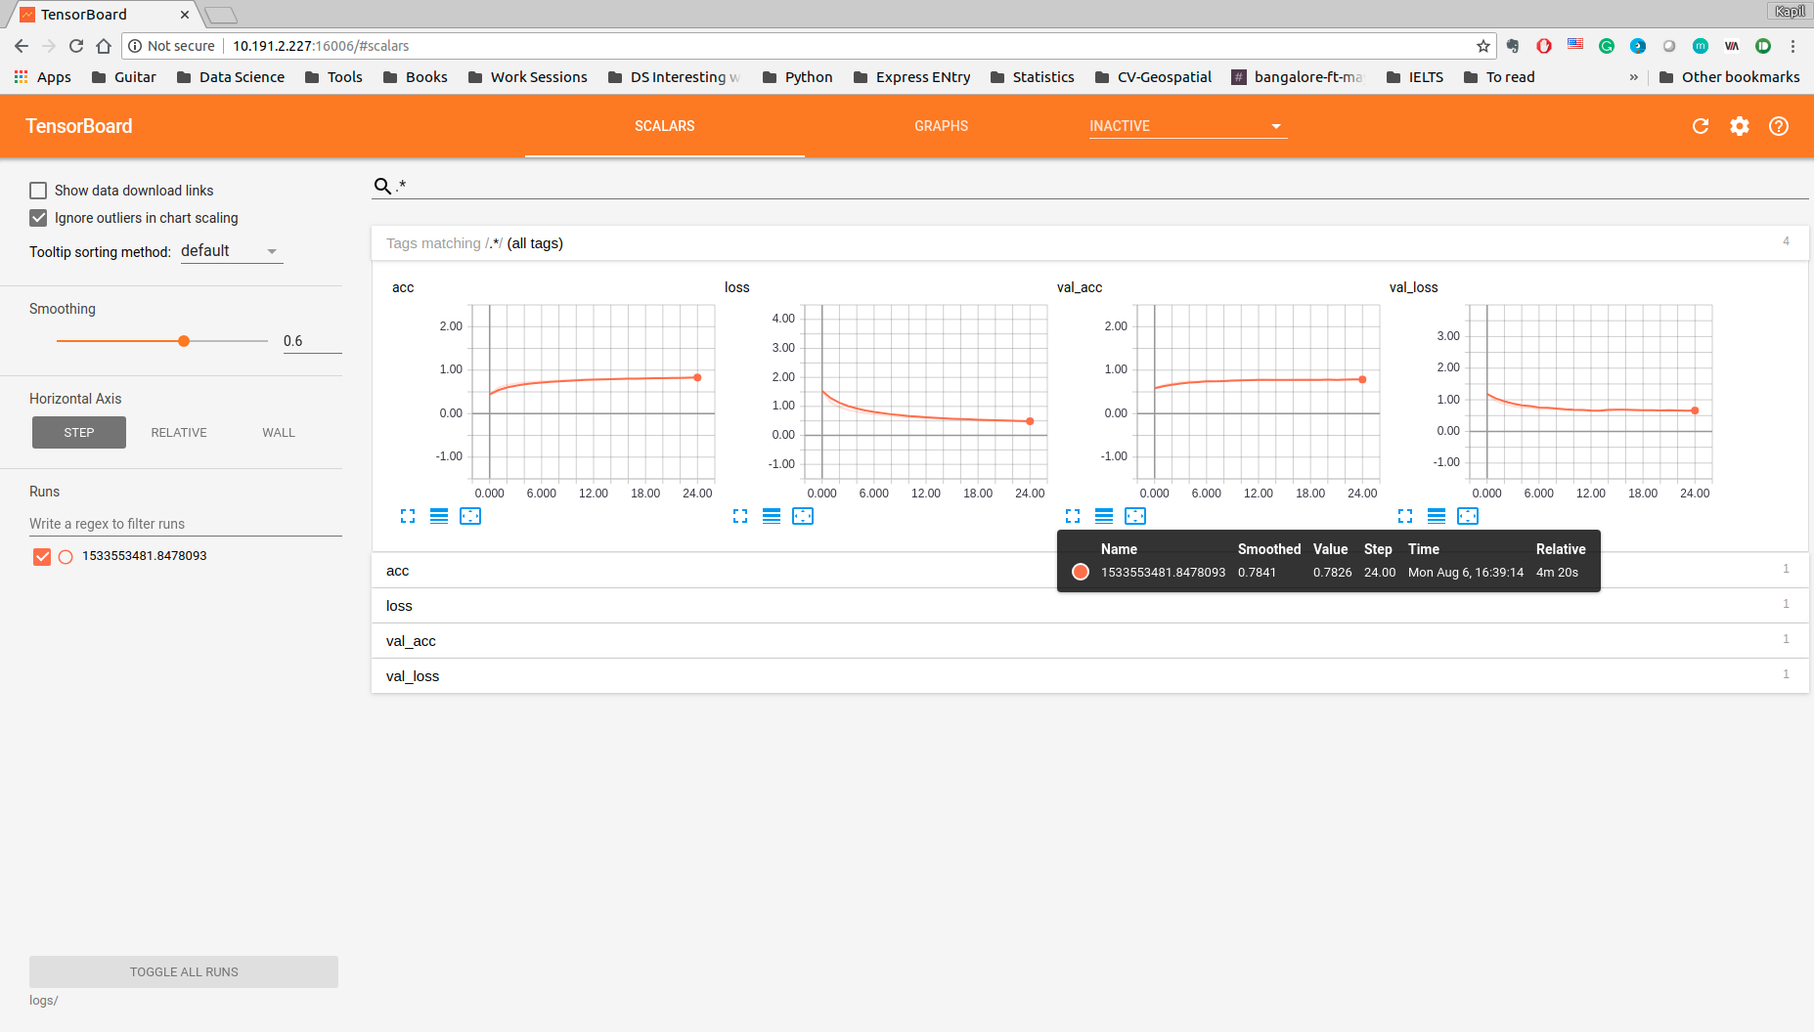Open the INACTIVE dashboards dropdown
This screenshot has height=1032, width=1814.
1187,126
